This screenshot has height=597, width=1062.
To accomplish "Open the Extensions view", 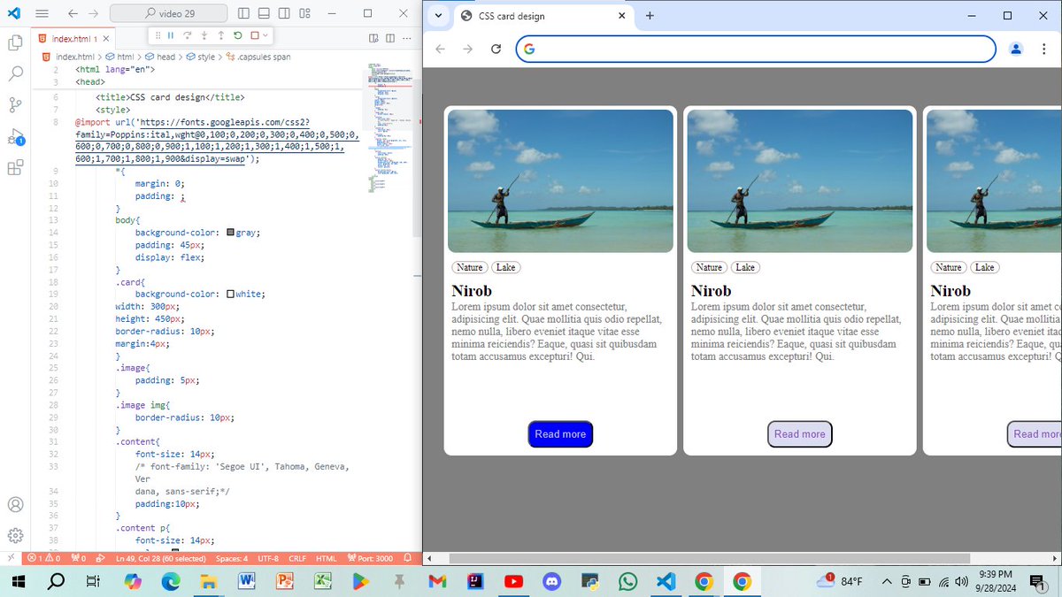I will 15,168.
